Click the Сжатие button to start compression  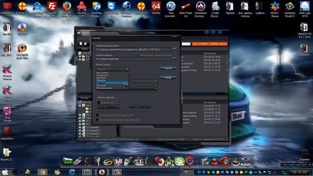(x=168, y=68)
